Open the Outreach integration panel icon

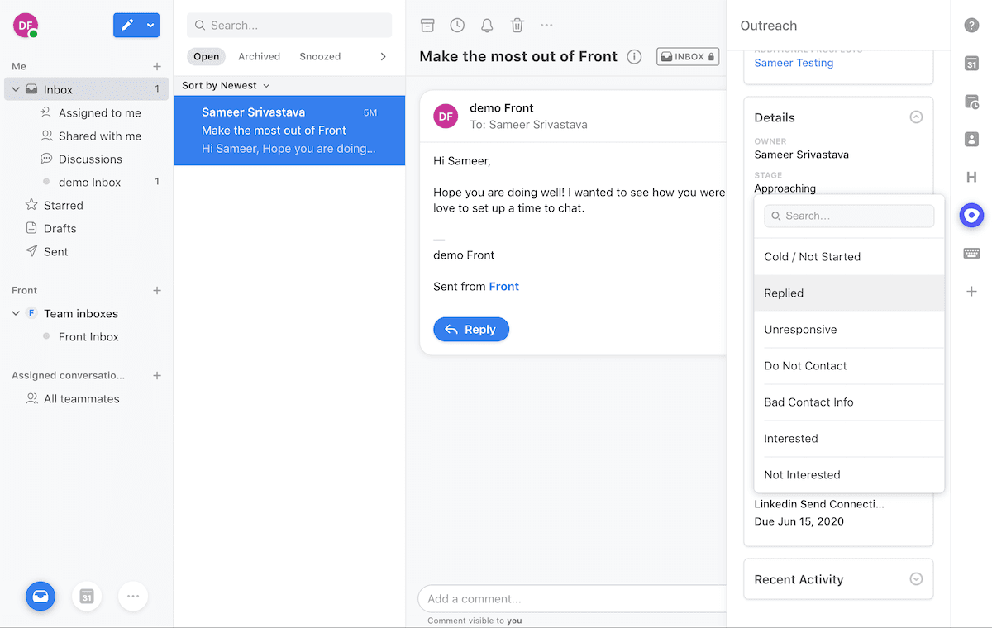[x=971, y=215]
